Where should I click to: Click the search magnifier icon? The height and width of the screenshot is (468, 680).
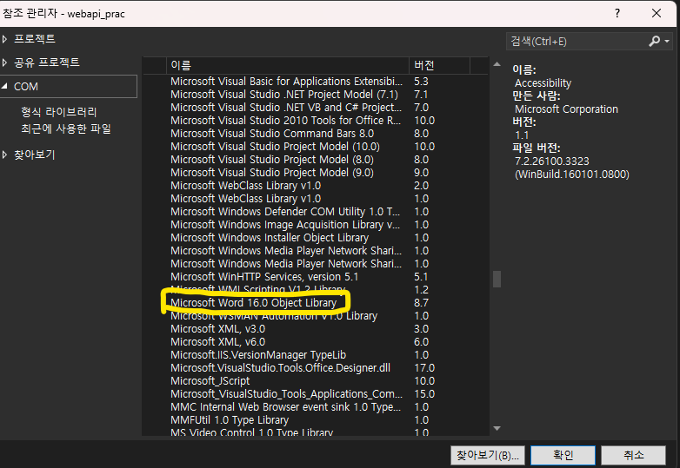(x=655, y=41)
